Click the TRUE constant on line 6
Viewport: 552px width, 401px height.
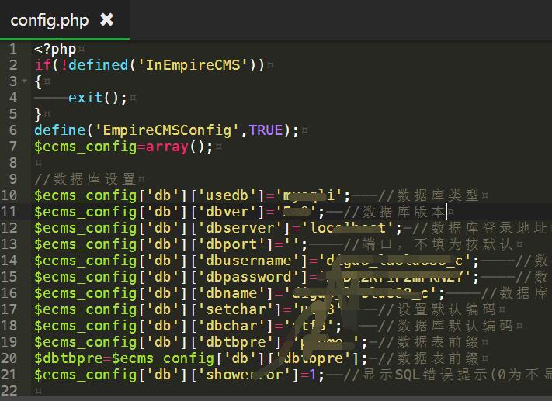point(266,130)
